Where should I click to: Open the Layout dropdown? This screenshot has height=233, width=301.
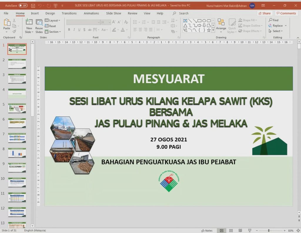pos(53,20)
